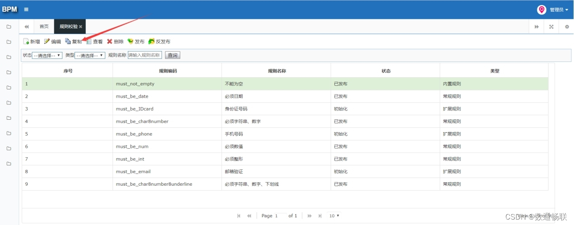574x225 pixels.
Task: Click rule name 手机号码
Action: [x=234, y=134]
